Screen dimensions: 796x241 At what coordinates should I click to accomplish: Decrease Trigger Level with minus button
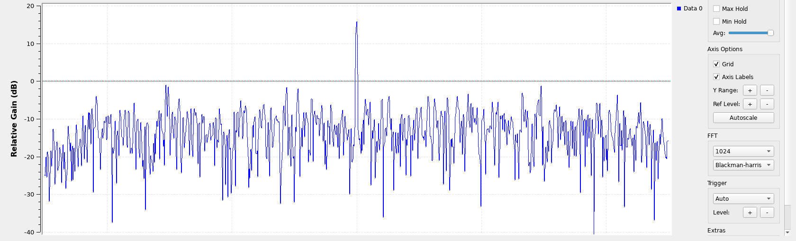click(x=767, y=213)
